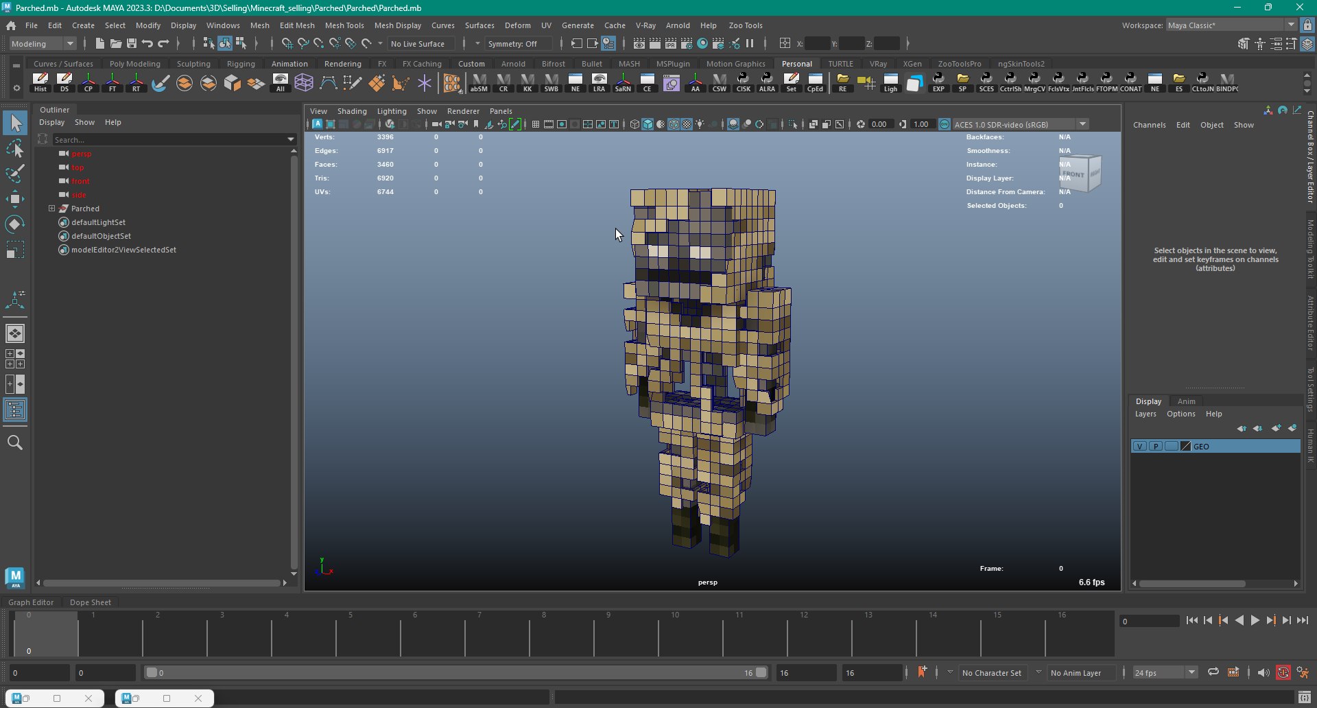Click the EXP shelf button
The height and width of the screenshot is (708, 1317).
coord(938,82)
